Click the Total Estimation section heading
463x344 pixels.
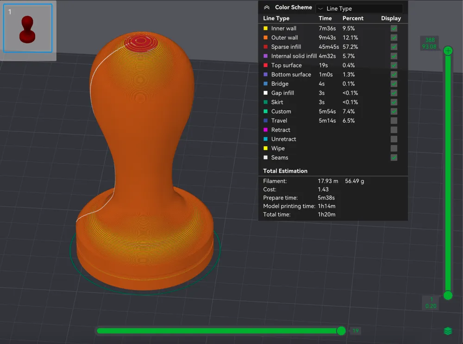click(x=285, y=171)
